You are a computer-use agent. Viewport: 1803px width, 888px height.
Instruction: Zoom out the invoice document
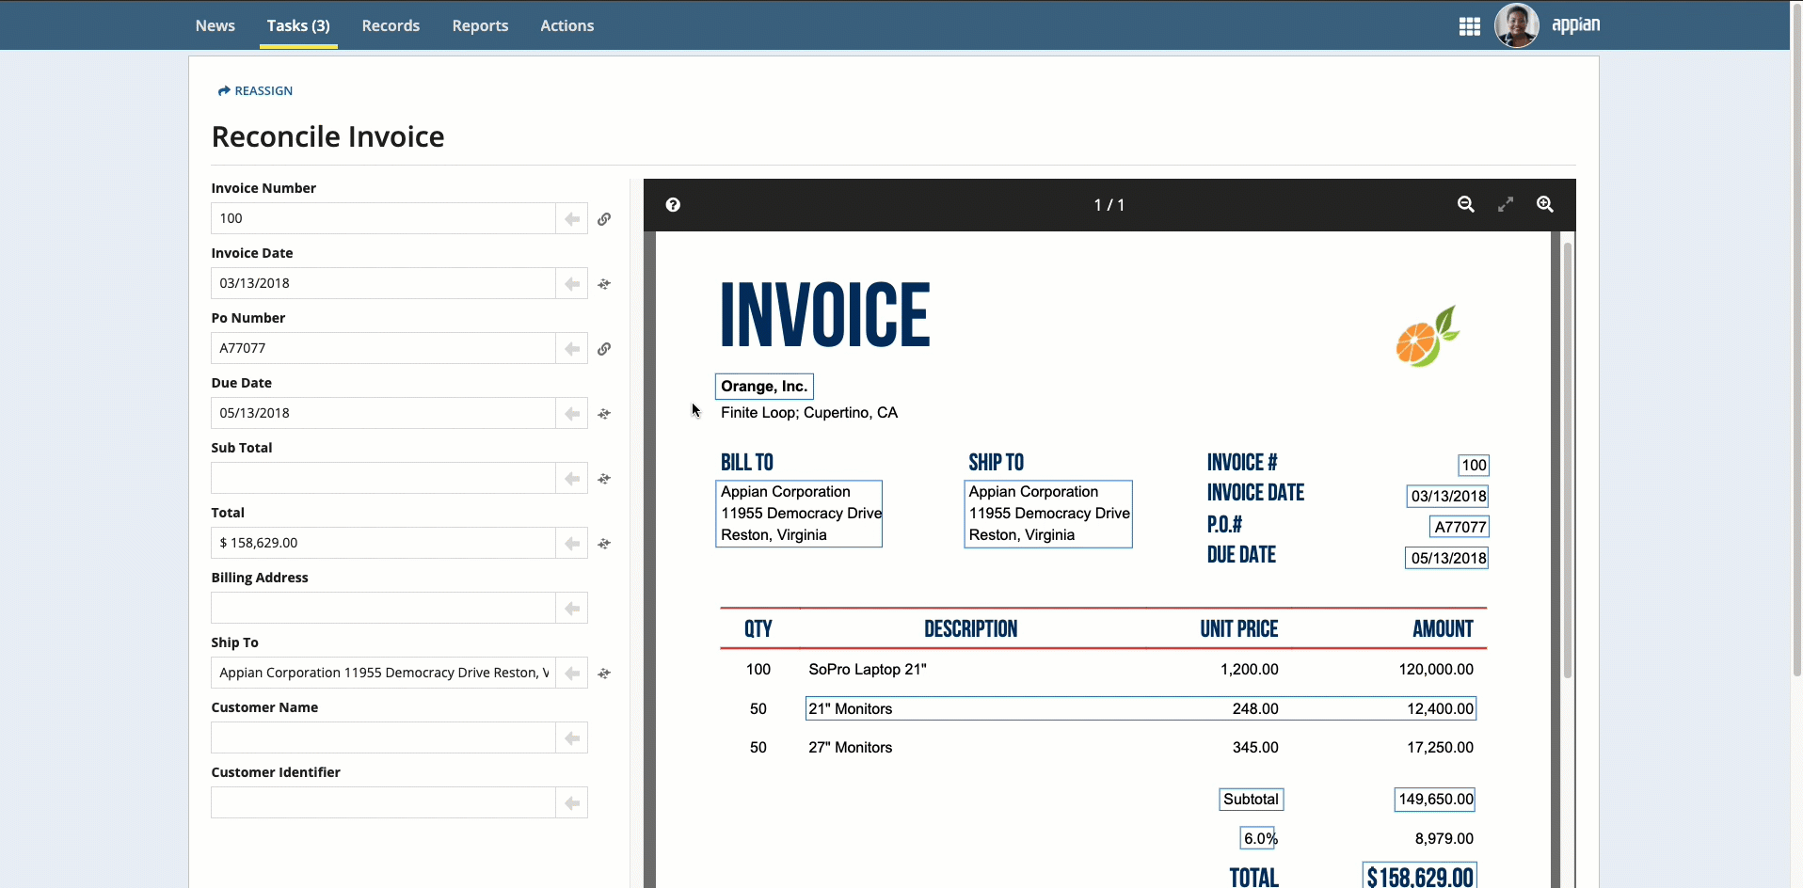coord(1465,204)
